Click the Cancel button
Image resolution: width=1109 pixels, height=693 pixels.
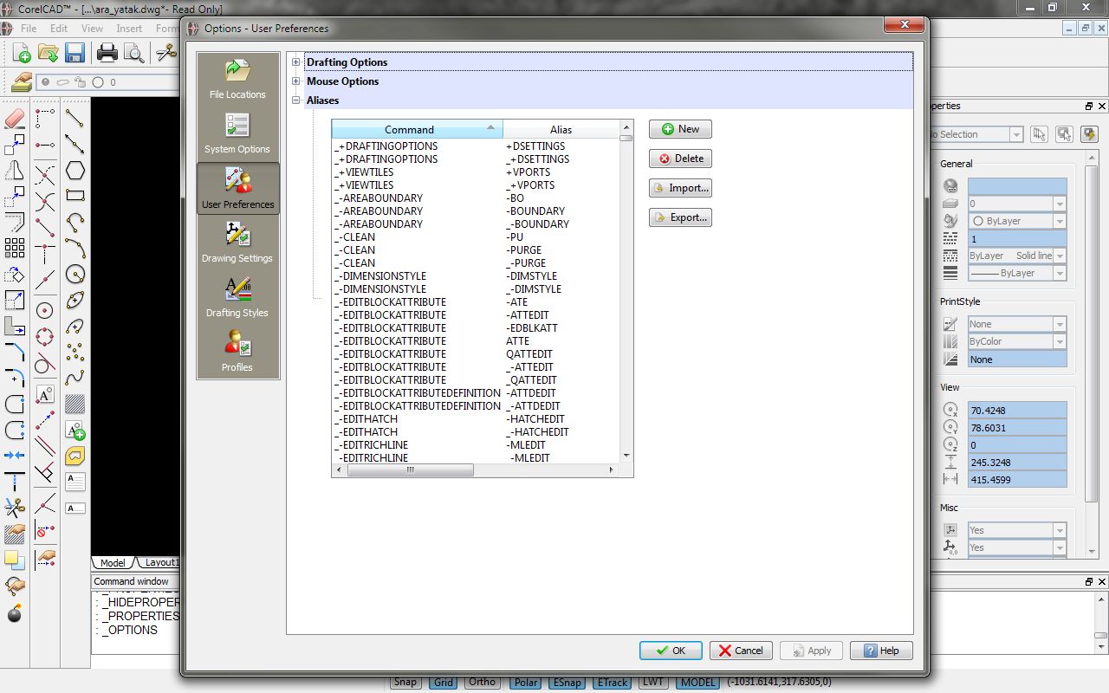(741, 651)
